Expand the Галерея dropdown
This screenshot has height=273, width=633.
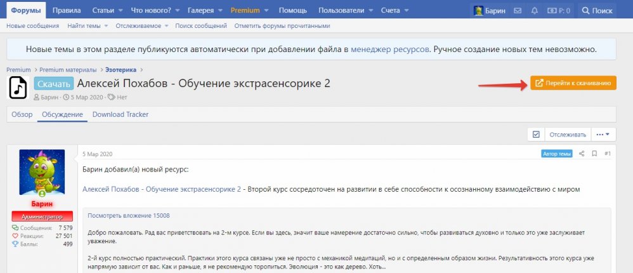point(221,11)
